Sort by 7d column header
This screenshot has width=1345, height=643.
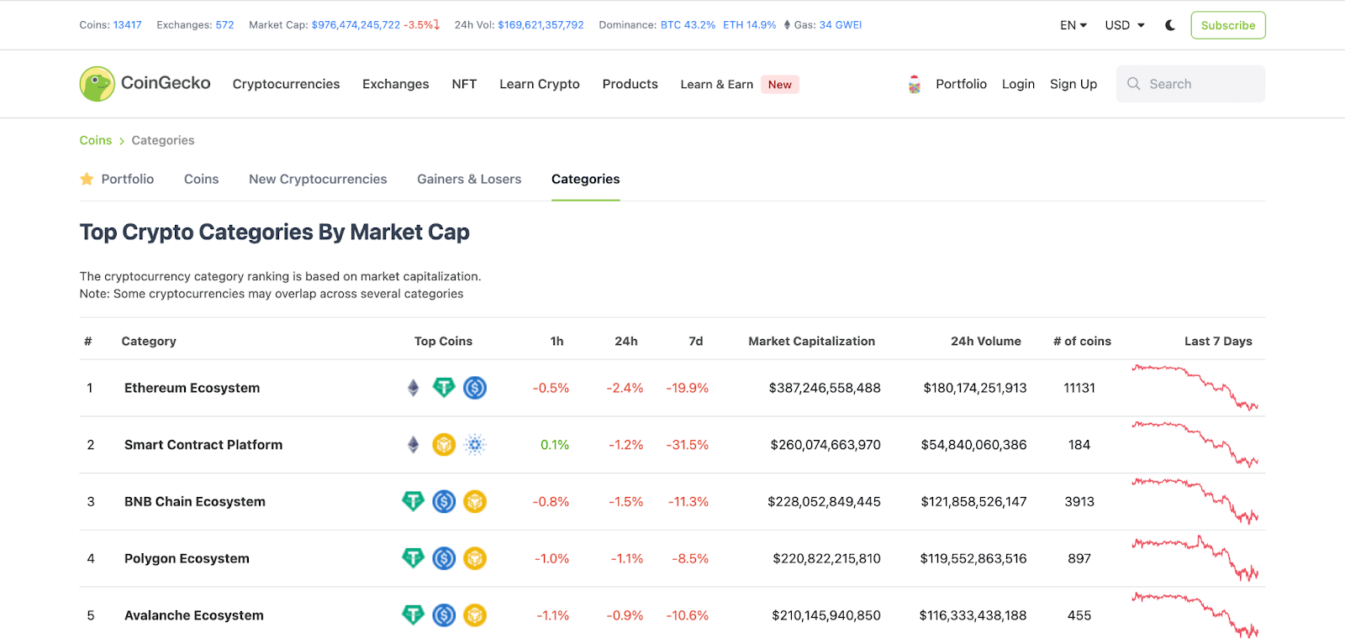[x=695, y=341]
